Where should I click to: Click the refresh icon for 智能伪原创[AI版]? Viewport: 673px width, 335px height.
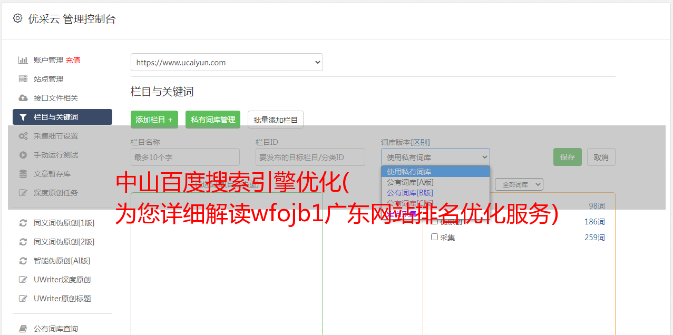coord(23,261)
